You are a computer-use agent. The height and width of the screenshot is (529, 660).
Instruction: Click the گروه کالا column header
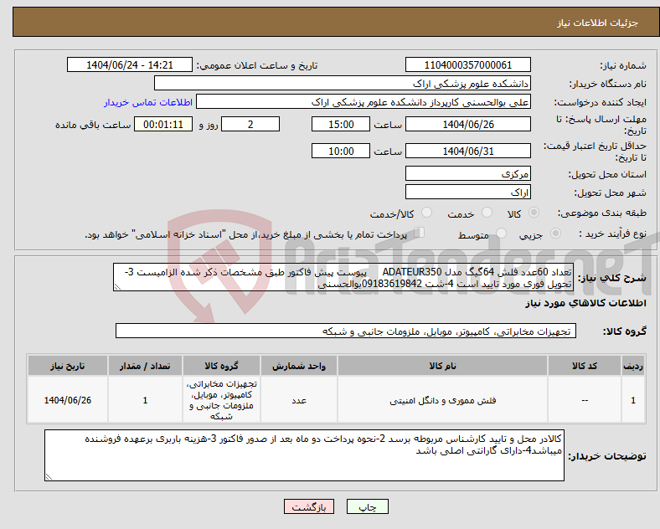[x=221, y=366]
